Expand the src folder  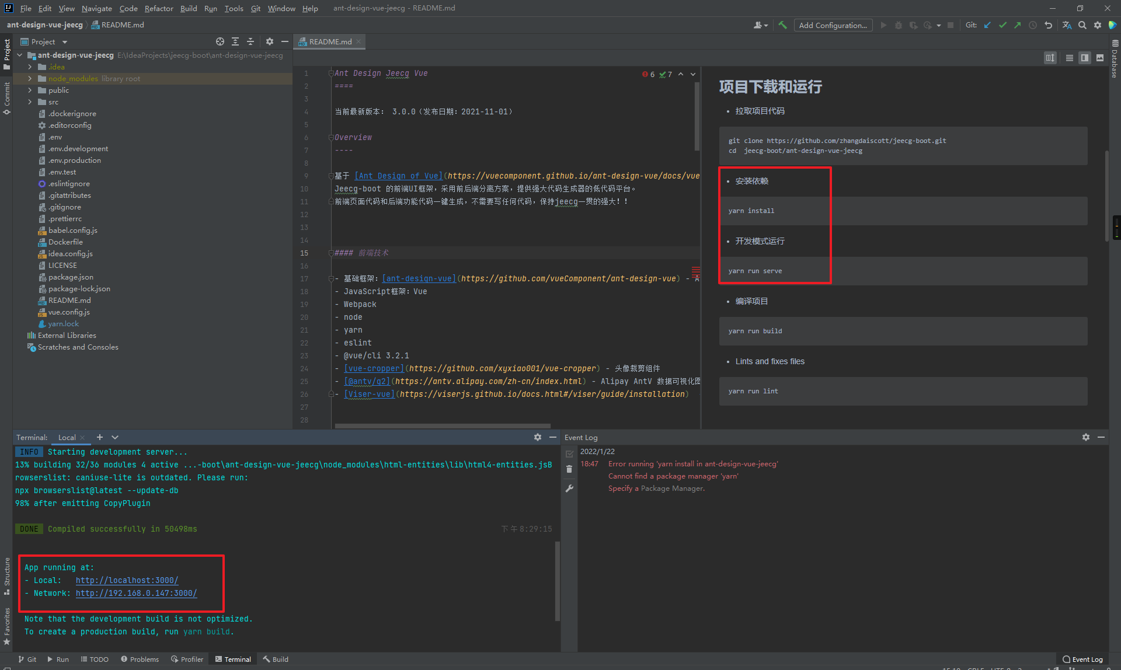(x=30, y=102)
